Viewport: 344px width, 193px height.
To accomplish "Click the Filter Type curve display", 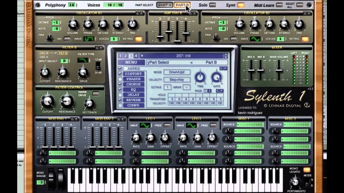I will pos(83,60).
